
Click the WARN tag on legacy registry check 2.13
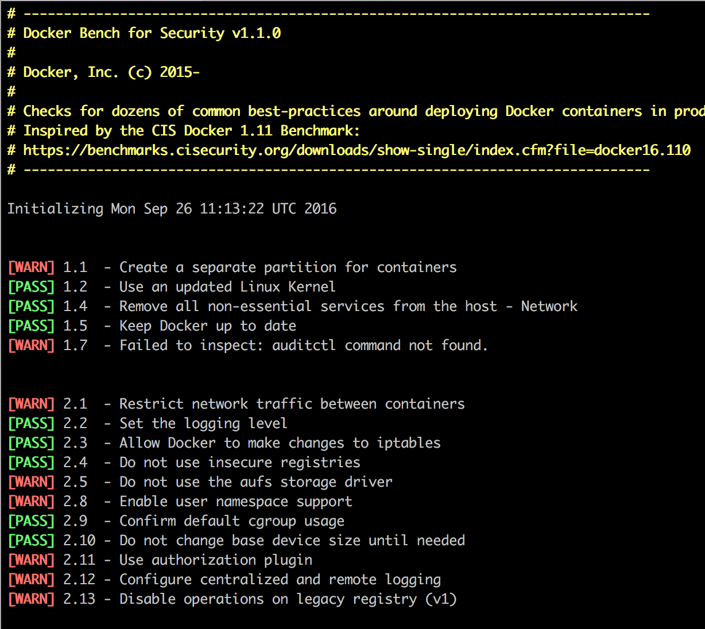pyautogui.click(x=31, y=599)
